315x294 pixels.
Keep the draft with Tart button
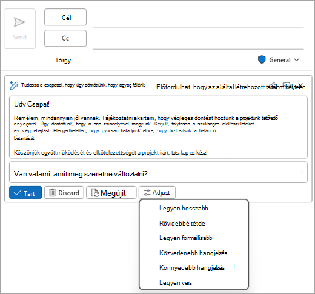tap(25, 193)
